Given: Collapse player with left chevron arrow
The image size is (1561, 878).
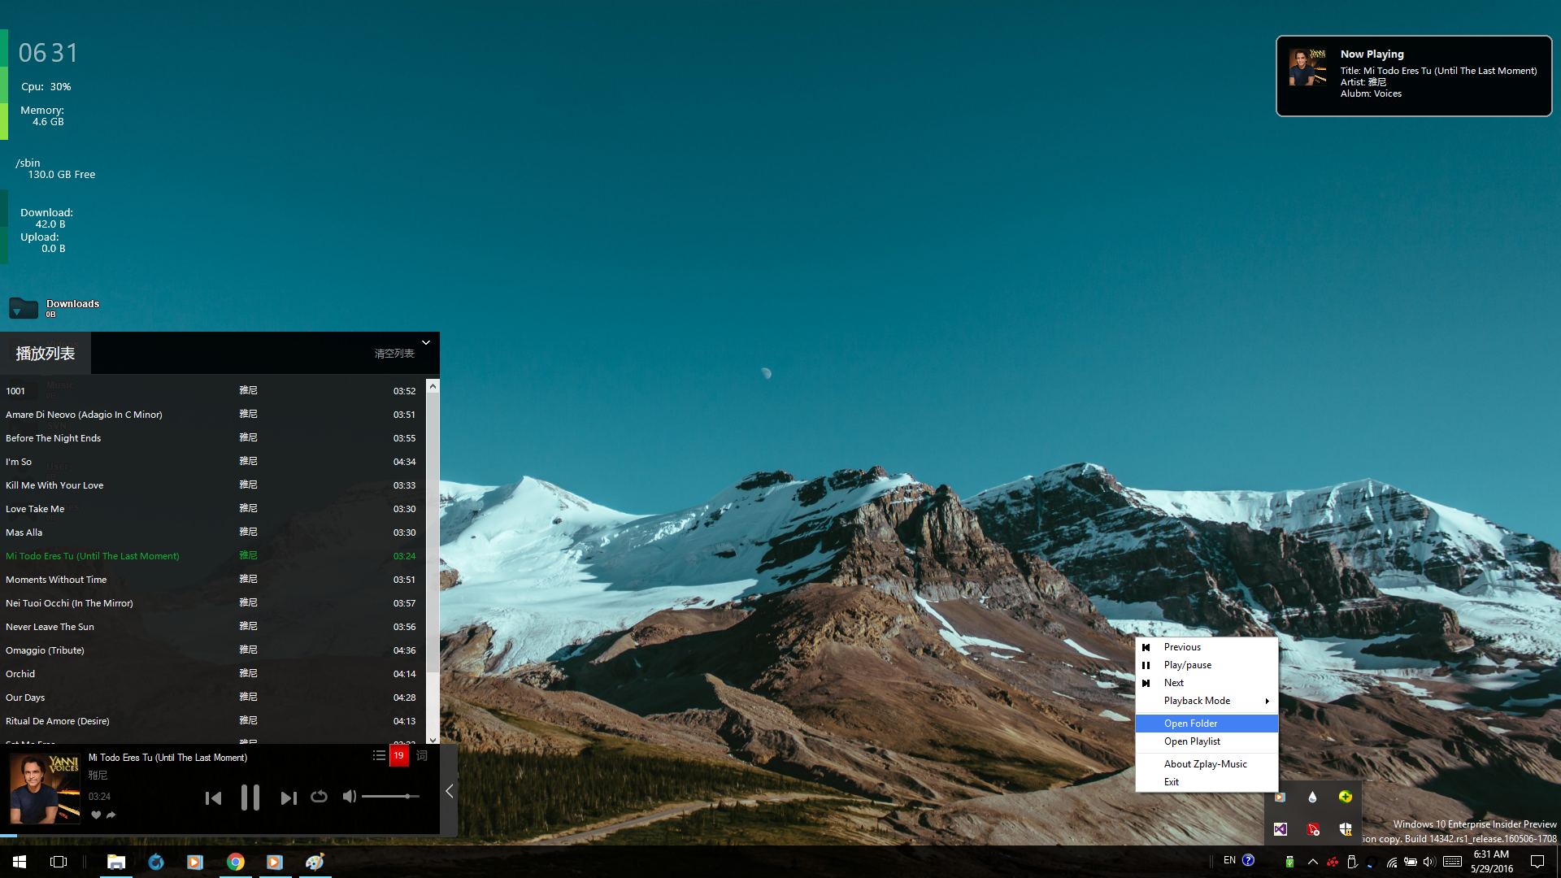Looking at the screenshot, I should click(x=449, y=791).
